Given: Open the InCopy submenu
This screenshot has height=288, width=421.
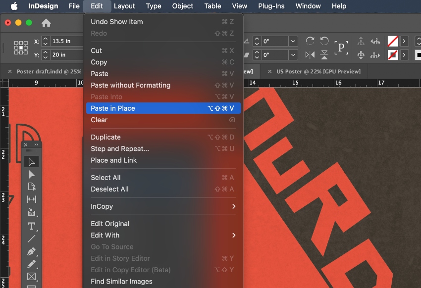Looking at the screenshot, I should pyautogui.click(x=163, y=206).
